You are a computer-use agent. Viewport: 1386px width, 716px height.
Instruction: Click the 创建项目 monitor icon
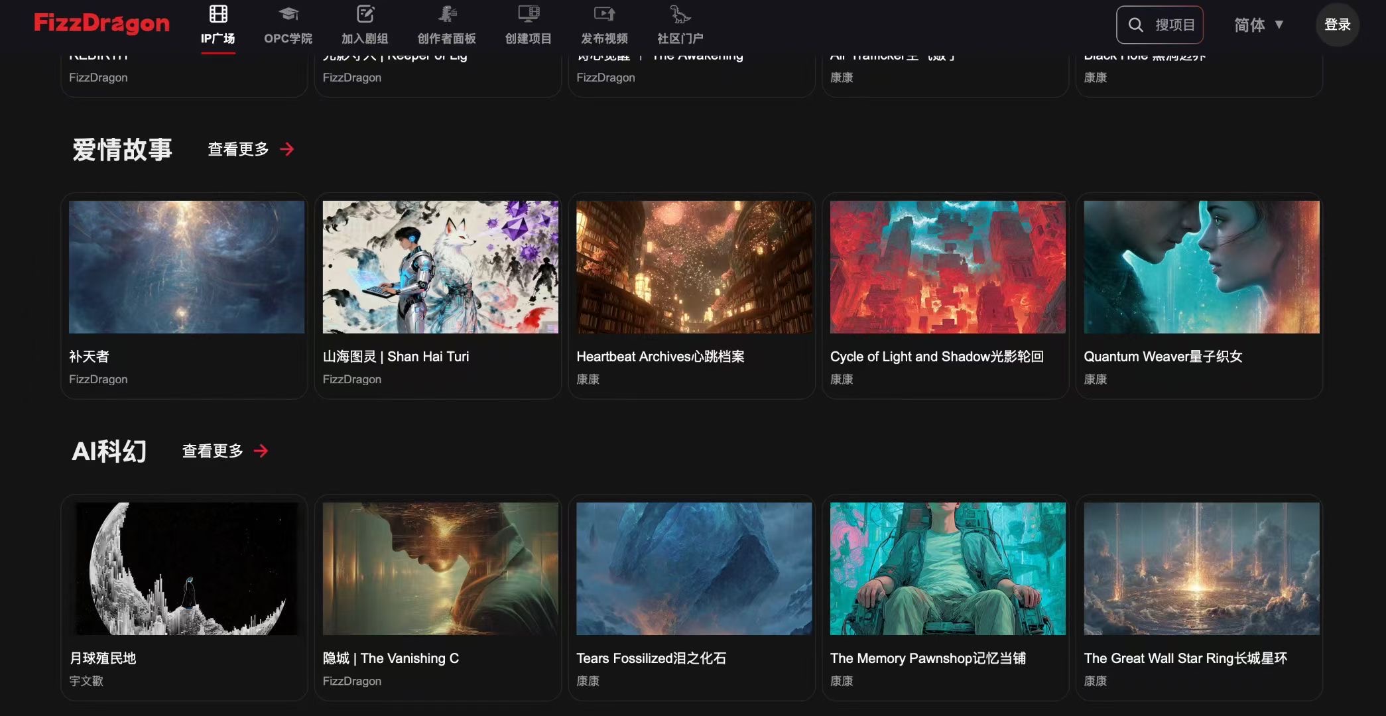pos(529,14)
